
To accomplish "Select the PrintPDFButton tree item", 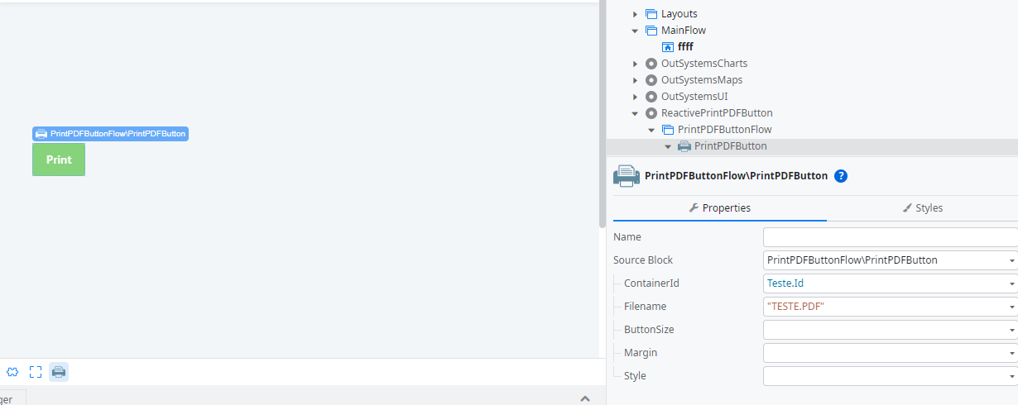I will tap(731, 146).
